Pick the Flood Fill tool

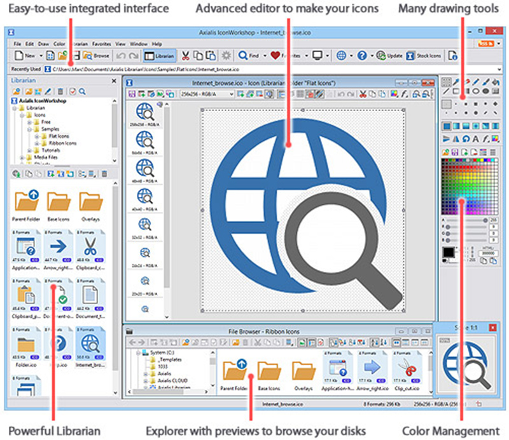coord(496,82)
